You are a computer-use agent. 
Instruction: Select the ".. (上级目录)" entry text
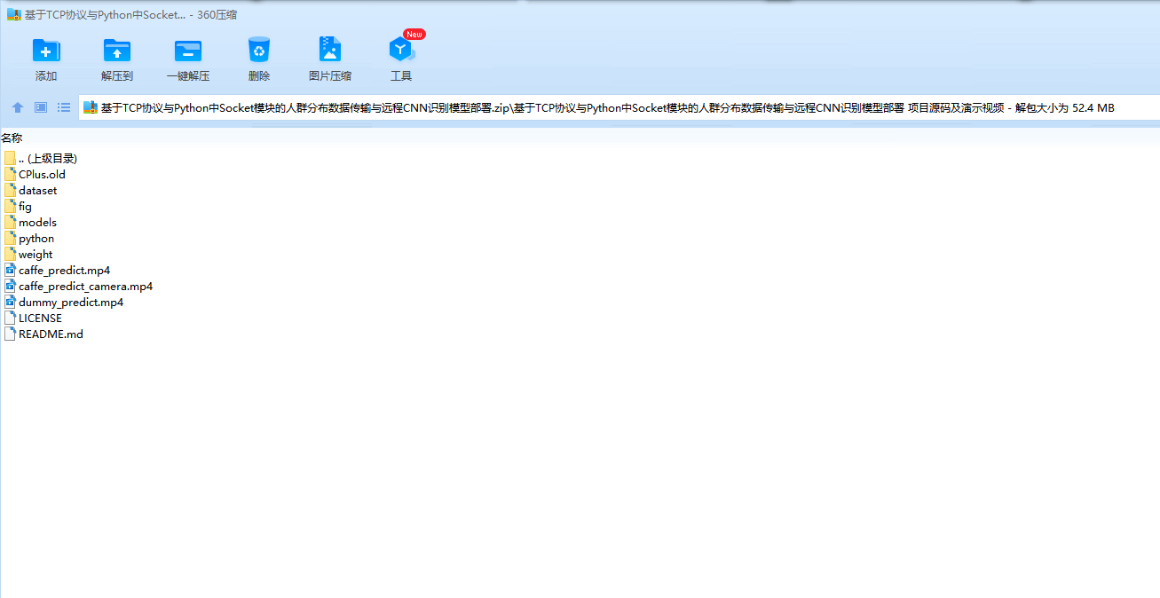(x=48, y=158)
